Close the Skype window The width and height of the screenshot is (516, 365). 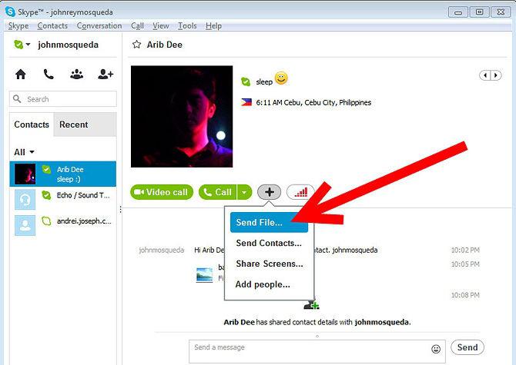pyautogui.click(x=501, y=12)
